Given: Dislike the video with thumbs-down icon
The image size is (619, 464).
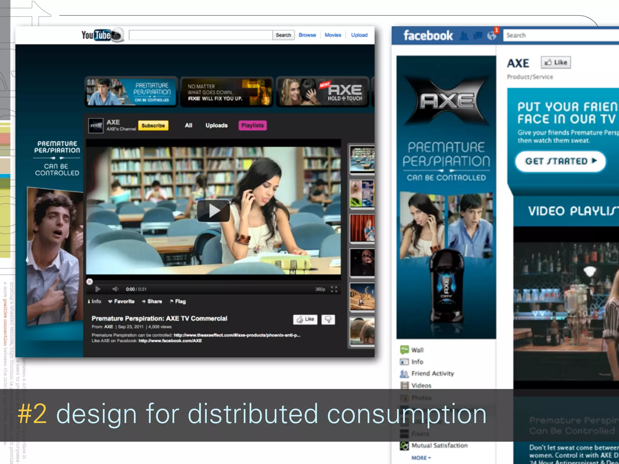Looking at the screenshot, I should [328, 319].
